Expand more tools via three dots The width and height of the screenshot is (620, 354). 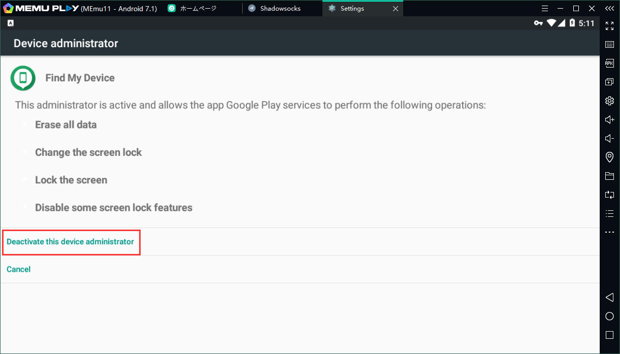(609, 232)
